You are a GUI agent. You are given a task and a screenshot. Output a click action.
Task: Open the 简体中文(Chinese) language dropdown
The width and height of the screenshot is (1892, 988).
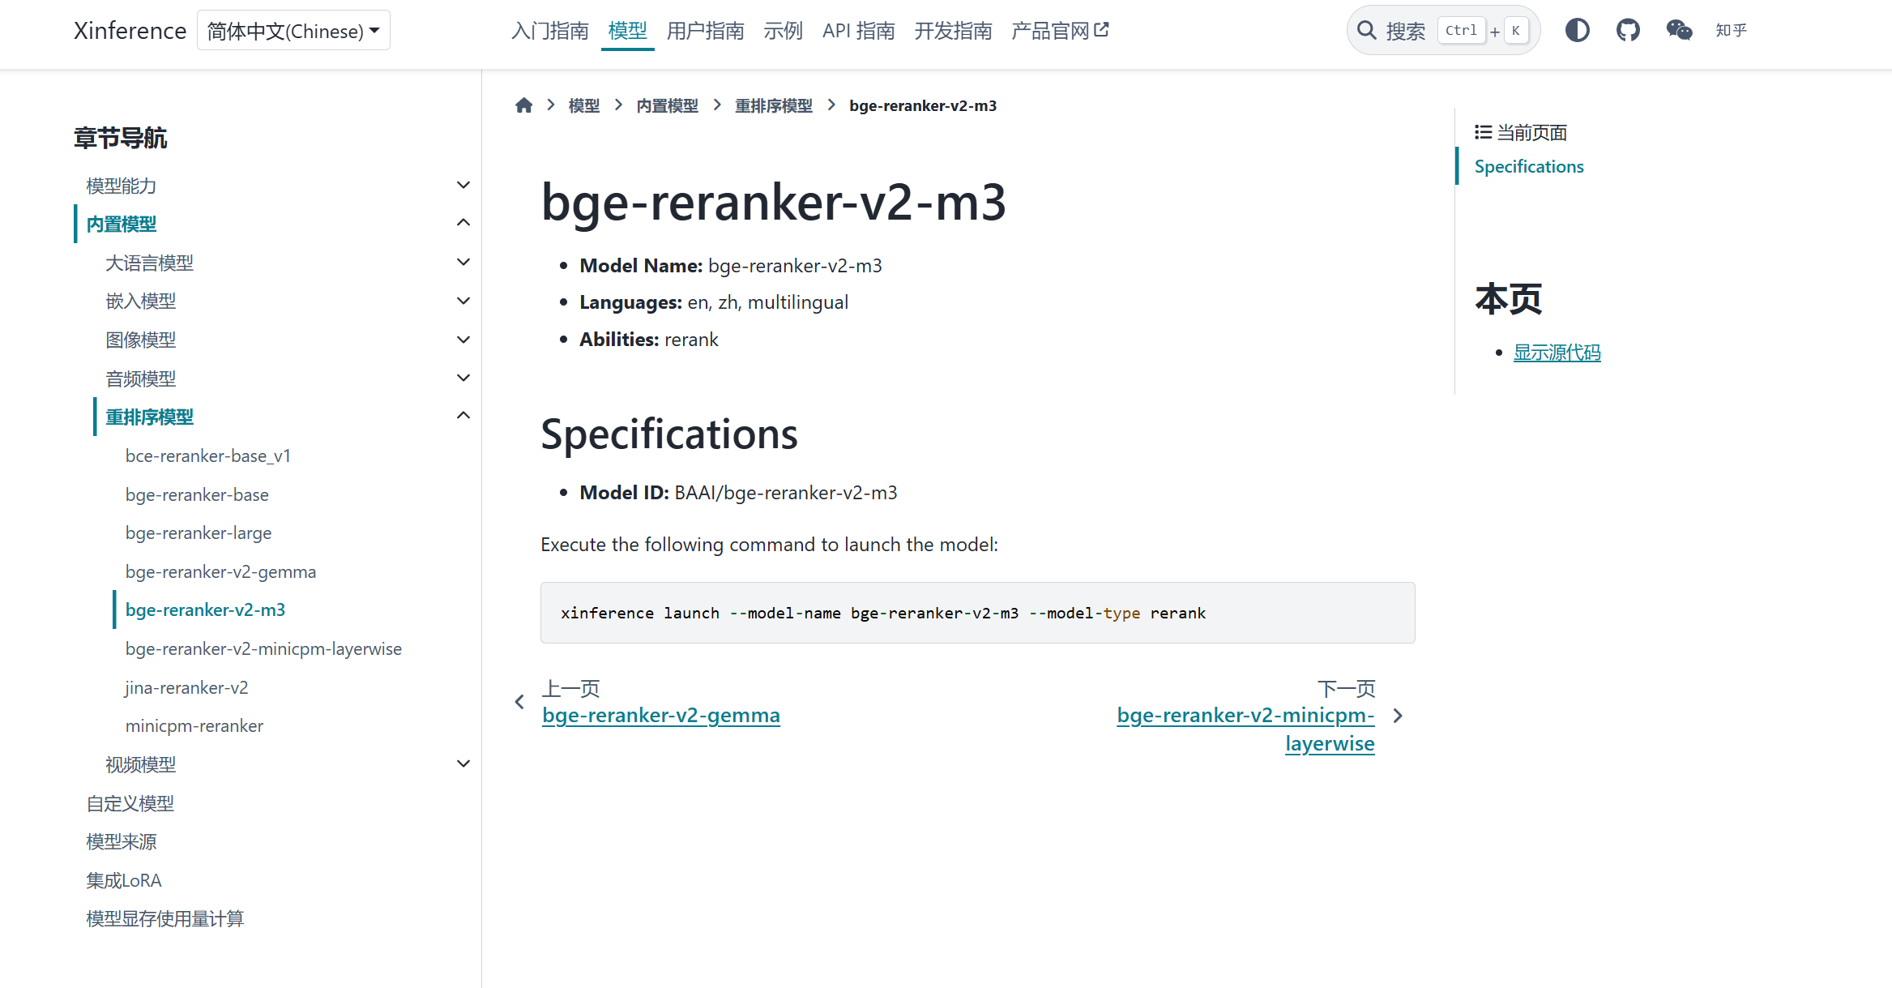coord(293,30)
